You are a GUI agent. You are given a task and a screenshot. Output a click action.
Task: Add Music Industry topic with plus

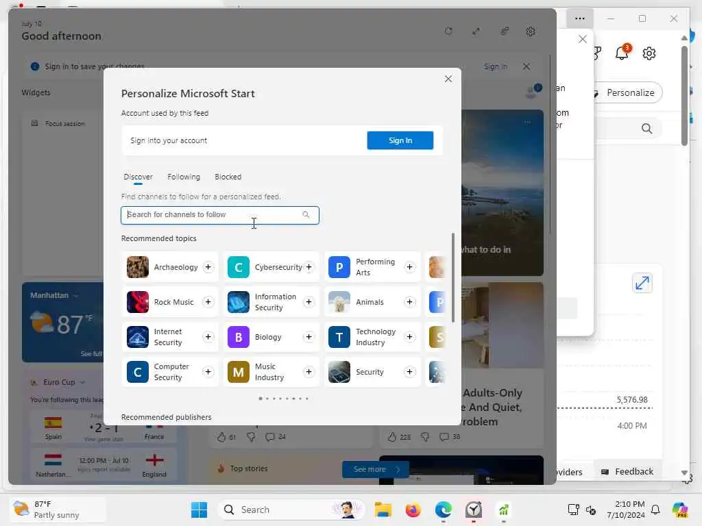[309, 372]
